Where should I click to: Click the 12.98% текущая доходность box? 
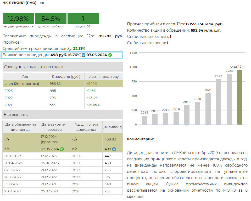click(x=18, y=19)
